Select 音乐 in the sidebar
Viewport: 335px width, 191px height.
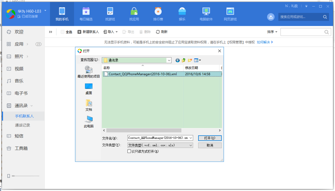pyautogui.click(x=19, y=81)
